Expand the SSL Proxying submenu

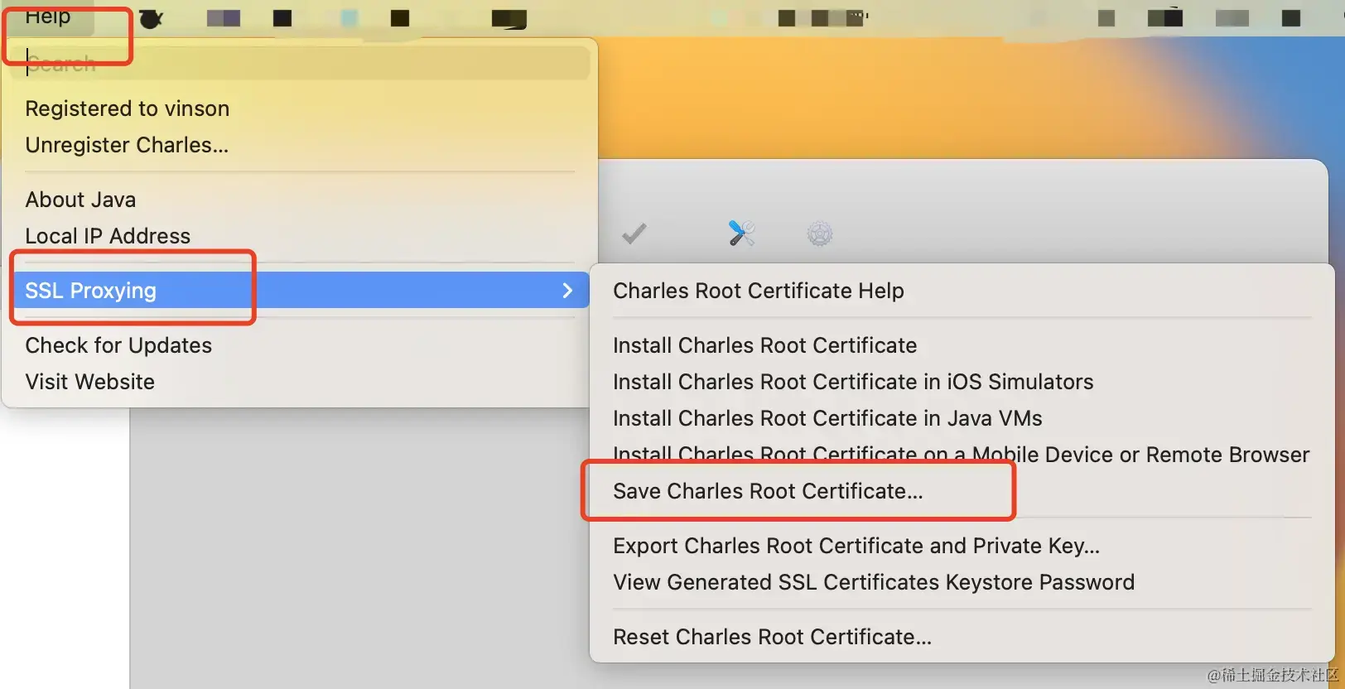301,291
